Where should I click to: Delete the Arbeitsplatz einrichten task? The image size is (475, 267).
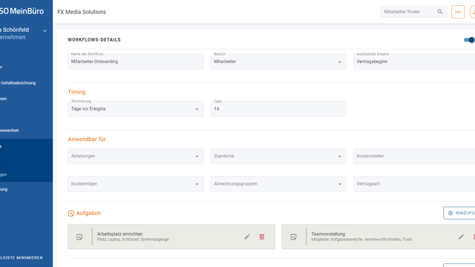coord(262,237)
